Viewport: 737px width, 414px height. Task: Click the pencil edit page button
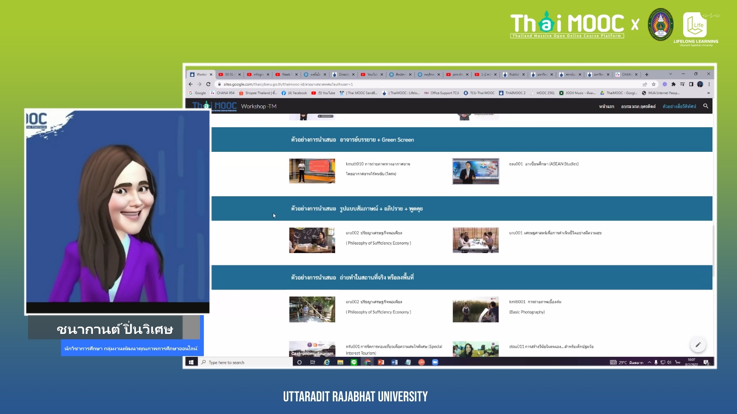pyautogui.click(x=698, y=345)
